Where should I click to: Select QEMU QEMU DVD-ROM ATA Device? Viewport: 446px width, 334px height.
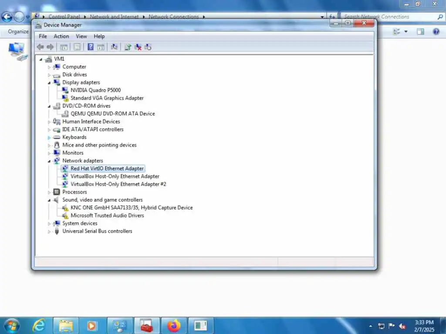click(113, 114)
